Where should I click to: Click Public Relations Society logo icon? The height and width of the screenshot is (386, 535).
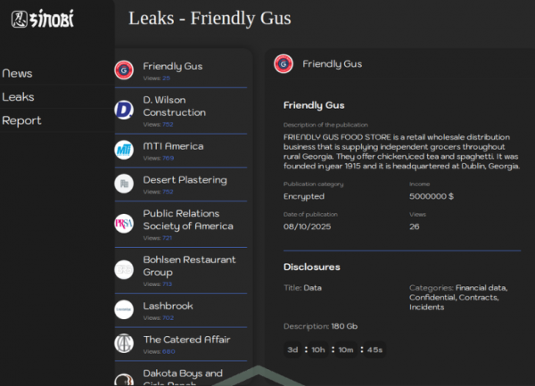tap(124, 224)
